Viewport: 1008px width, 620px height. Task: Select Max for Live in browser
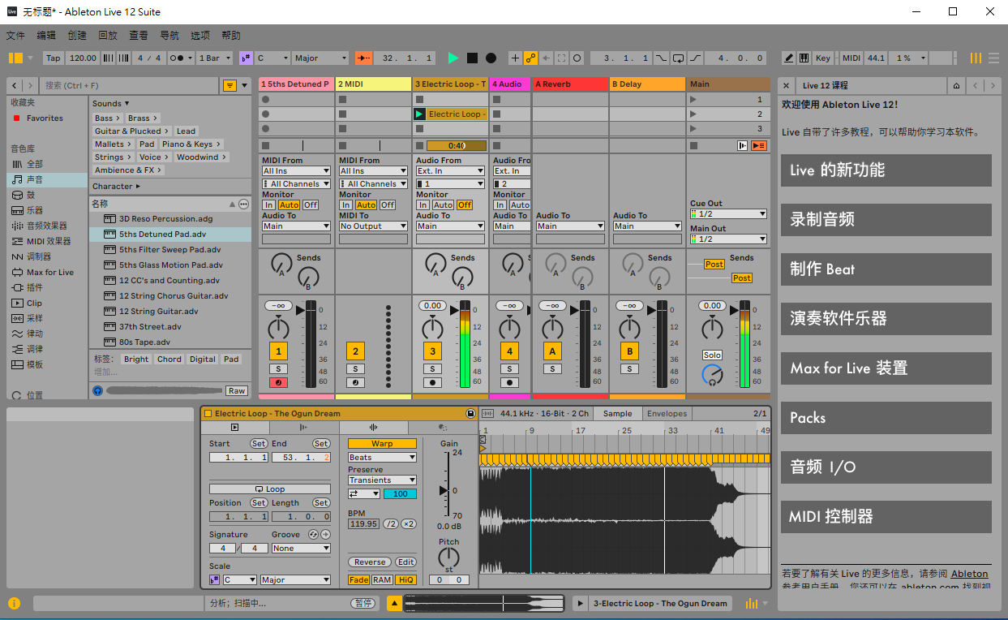click(46, 272)
